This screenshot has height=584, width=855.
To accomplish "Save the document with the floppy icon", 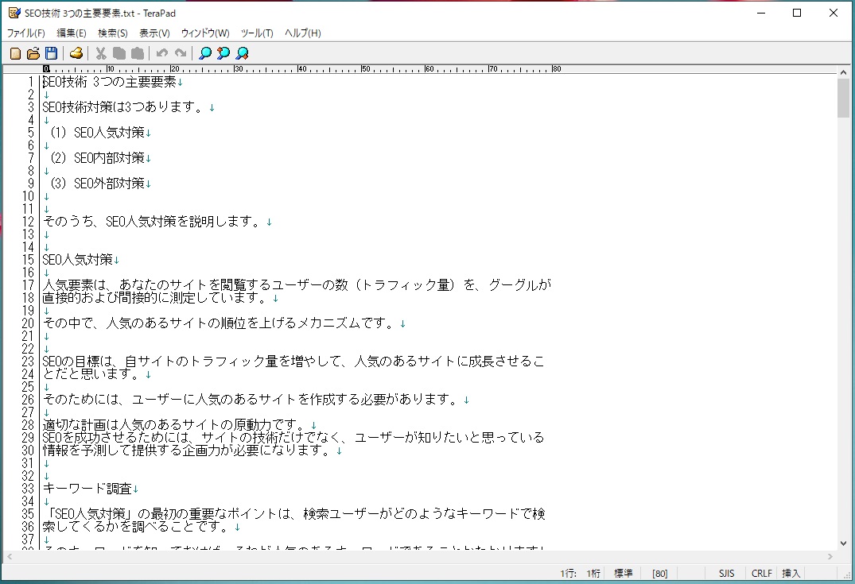I will [x=51, y=53].
